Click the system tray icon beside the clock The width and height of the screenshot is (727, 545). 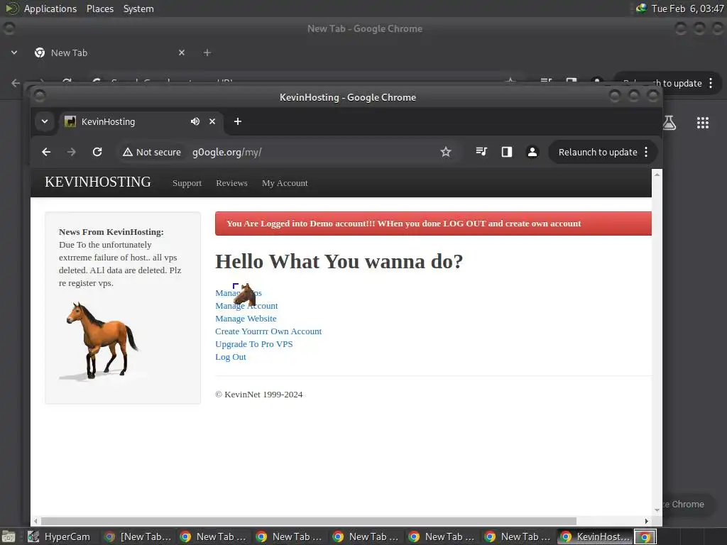tap(641, 8)
